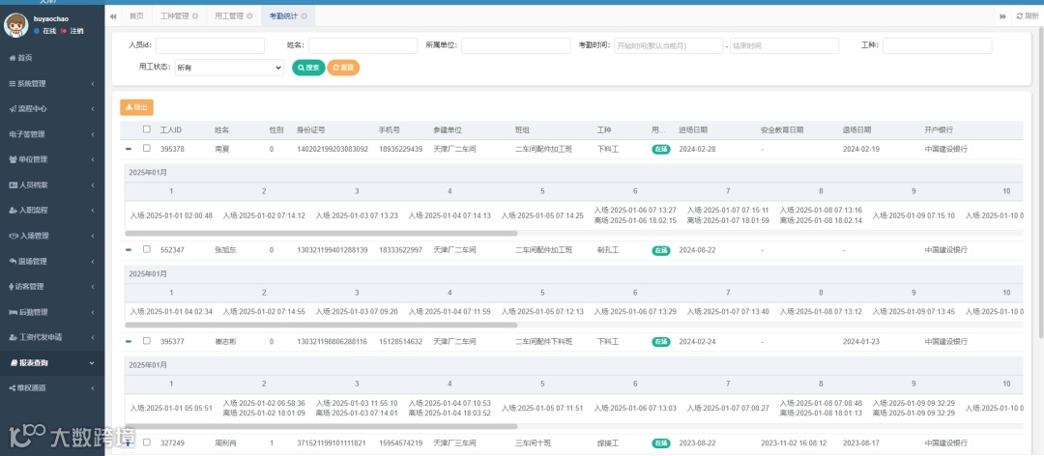The image size is (1044, 456).
Task: Open the 用工状态 dropdown
Action: coord(229,68)
